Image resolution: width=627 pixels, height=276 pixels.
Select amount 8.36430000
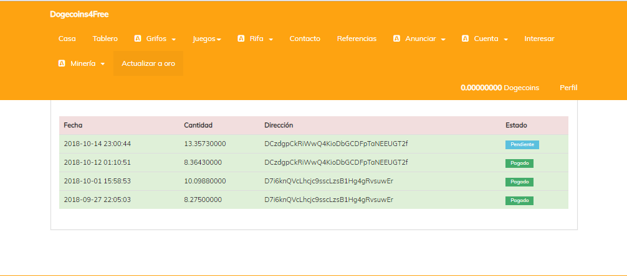tap(203, 163)
